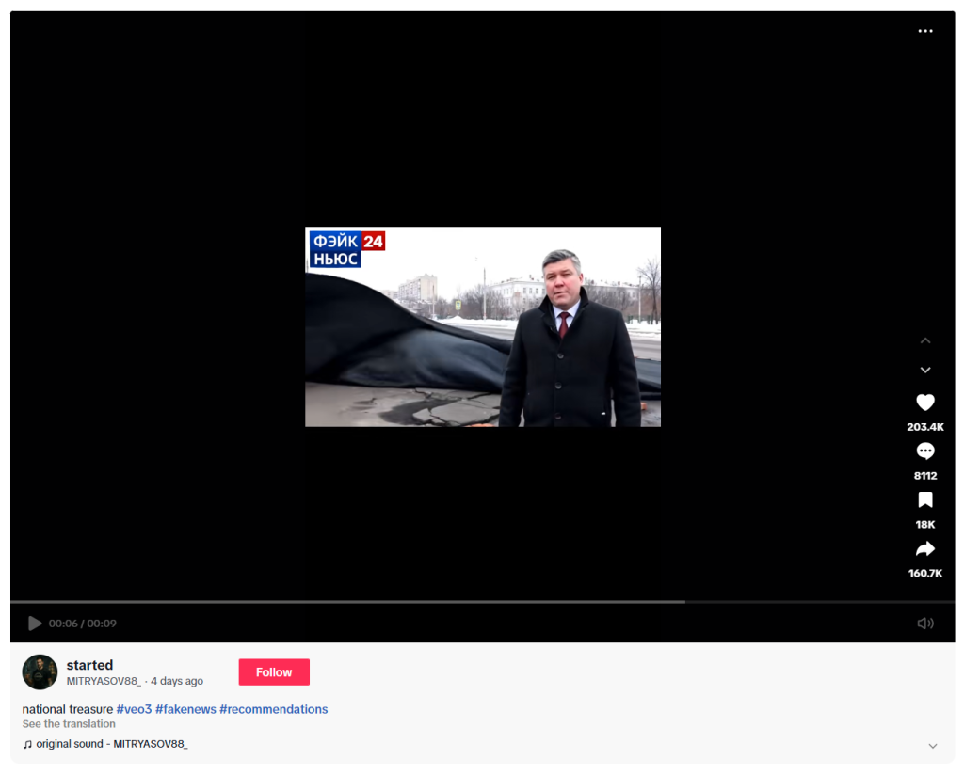Click the video frame with the news reporter
Screen dimensions: 964x774
(x=483, y=326)
